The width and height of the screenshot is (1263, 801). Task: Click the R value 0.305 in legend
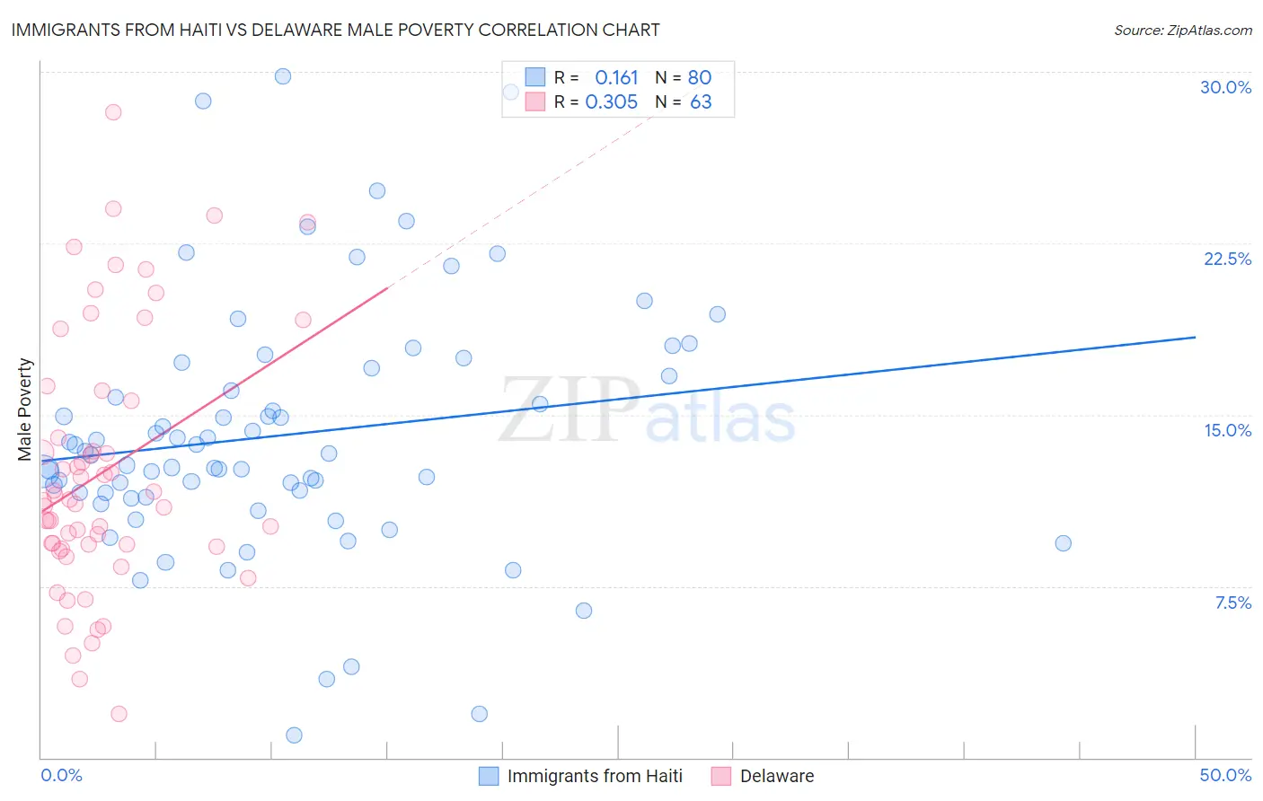click(x=611, y=101)
